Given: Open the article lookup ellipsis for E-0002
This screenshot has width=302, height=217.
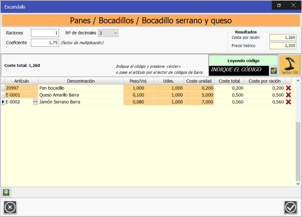Looking at the screenshot, I should coord(35,102).
